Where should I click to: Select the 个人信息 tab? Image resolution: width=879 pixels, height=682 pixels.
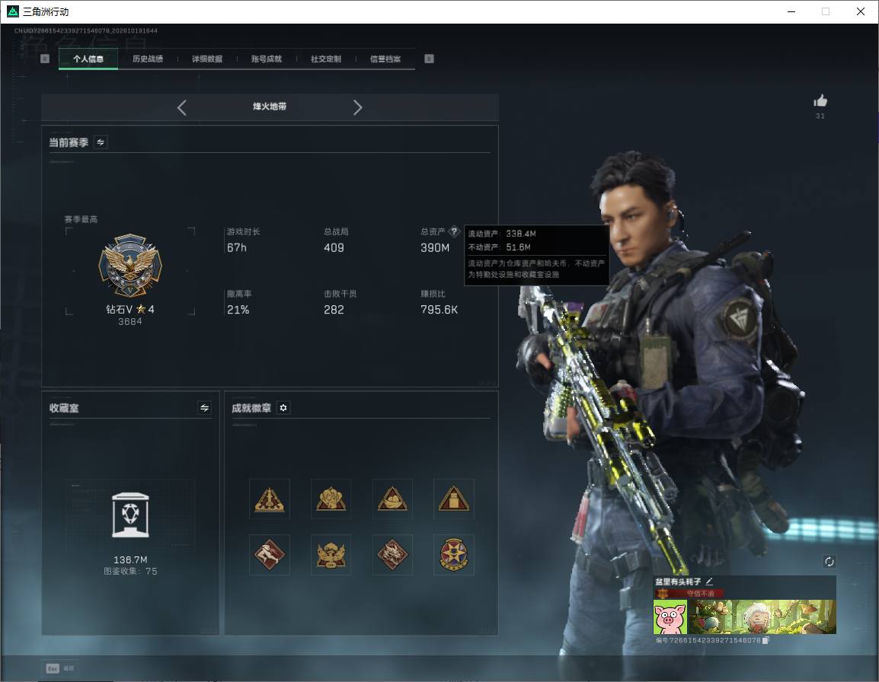tap(88, 59)
